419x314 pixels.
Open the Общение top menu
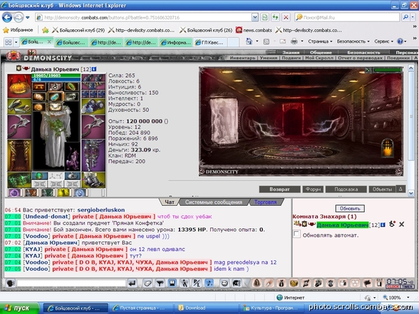click(x=321, y=52)
